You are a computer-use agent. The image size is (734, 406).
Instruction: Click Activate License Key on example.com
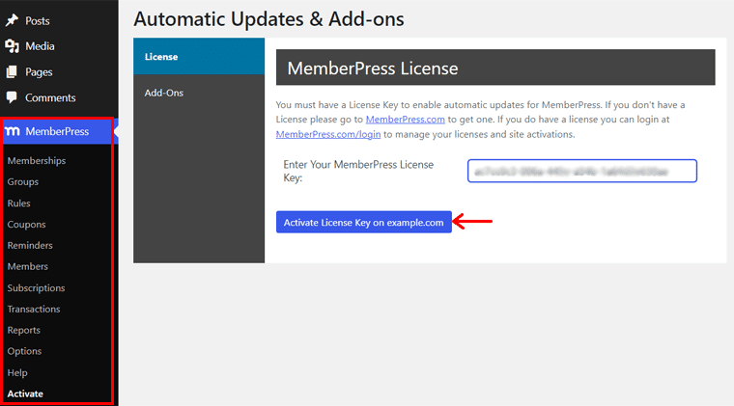coord(364,222)
